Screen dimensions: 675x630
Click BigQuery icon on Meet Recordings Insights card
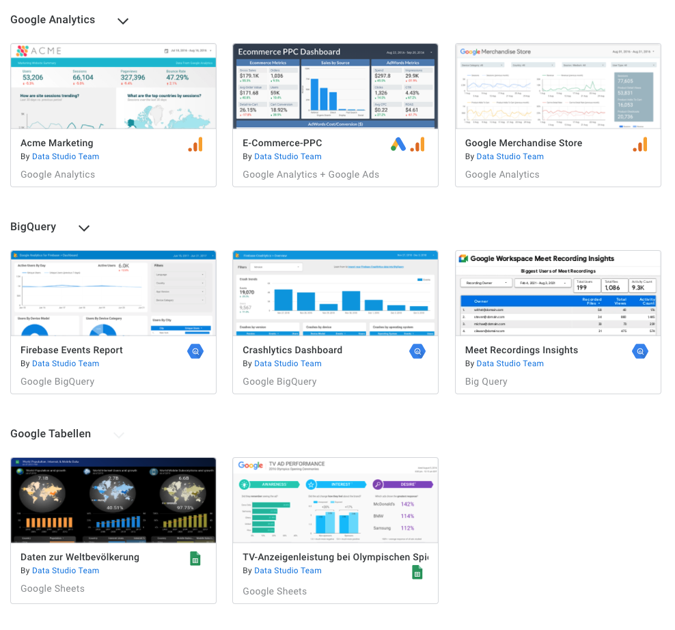640,351
